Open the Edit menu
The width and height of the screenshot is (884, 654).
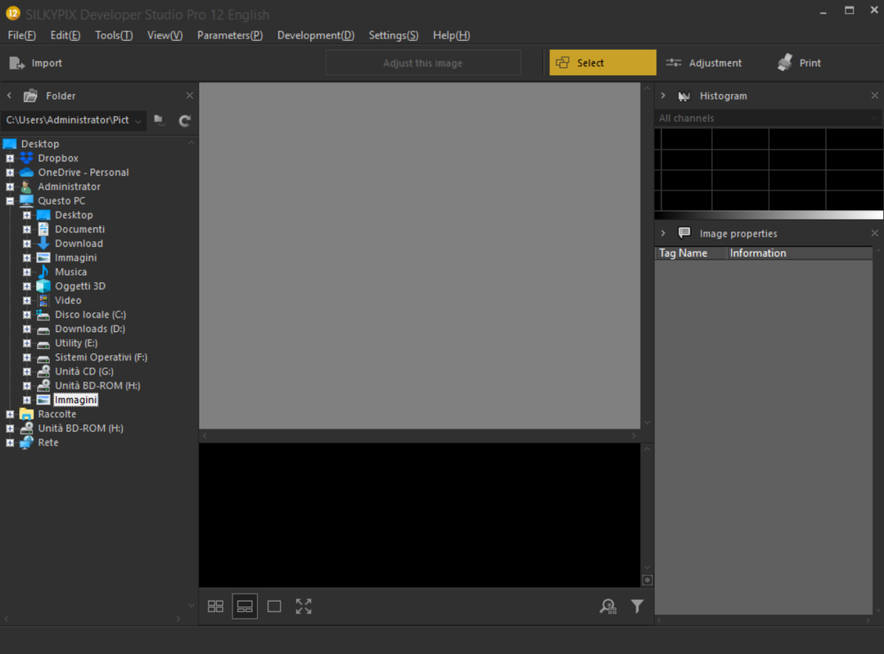click(65, 35)
